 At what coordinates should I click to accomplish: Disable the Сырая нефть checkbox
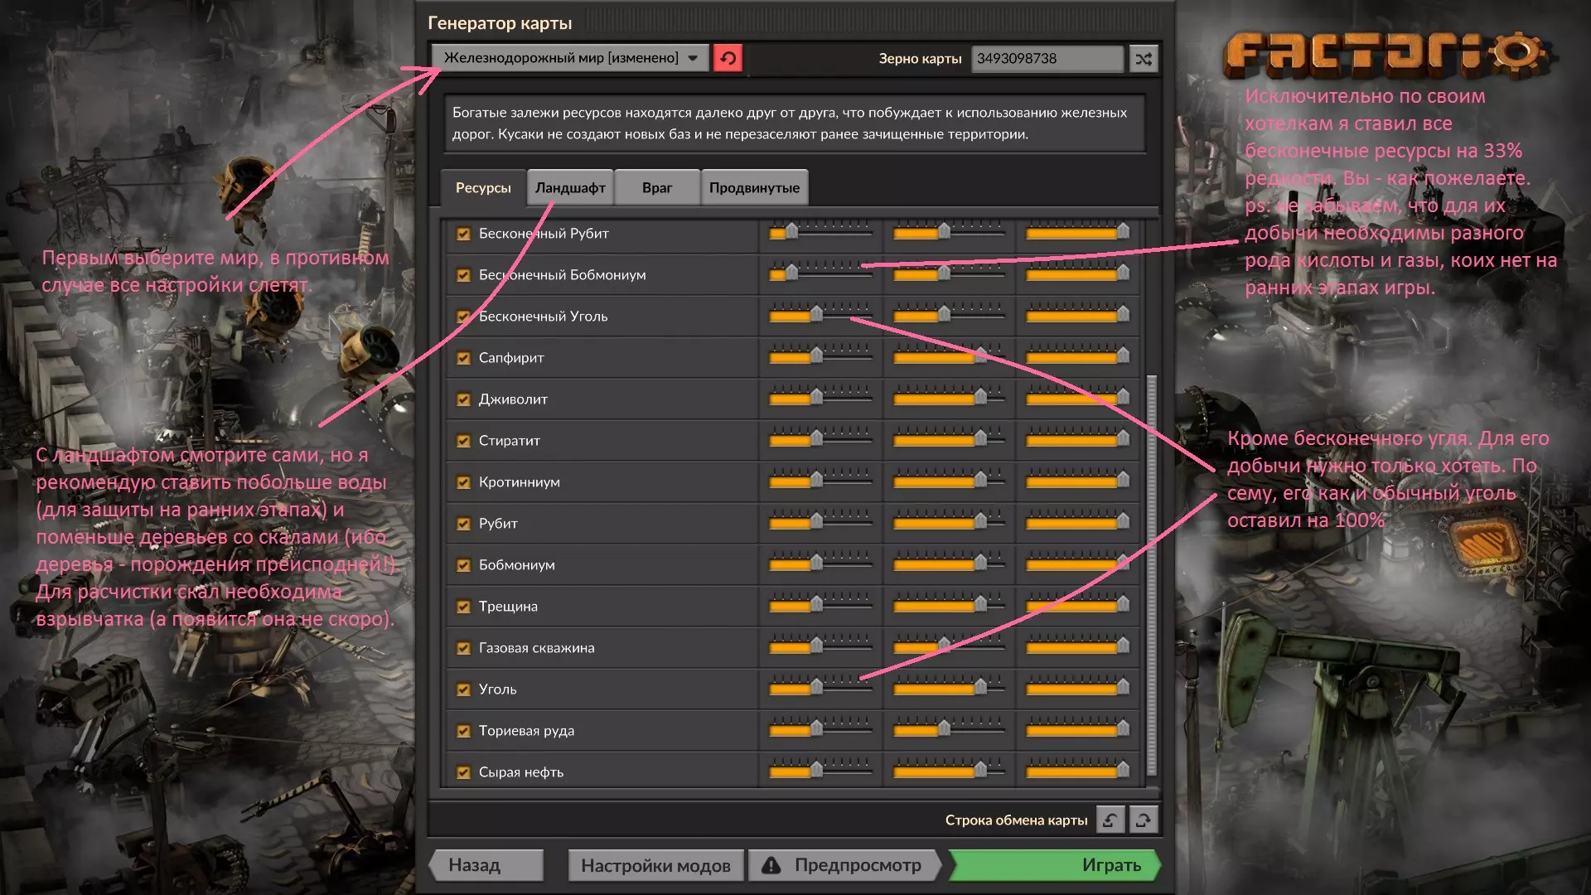pos(463,772)
